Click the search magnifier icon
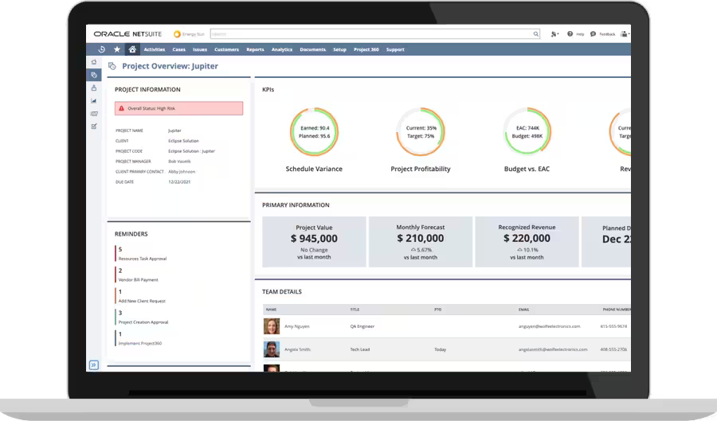Viewport: 717px width, 421px height. (536, 34)
